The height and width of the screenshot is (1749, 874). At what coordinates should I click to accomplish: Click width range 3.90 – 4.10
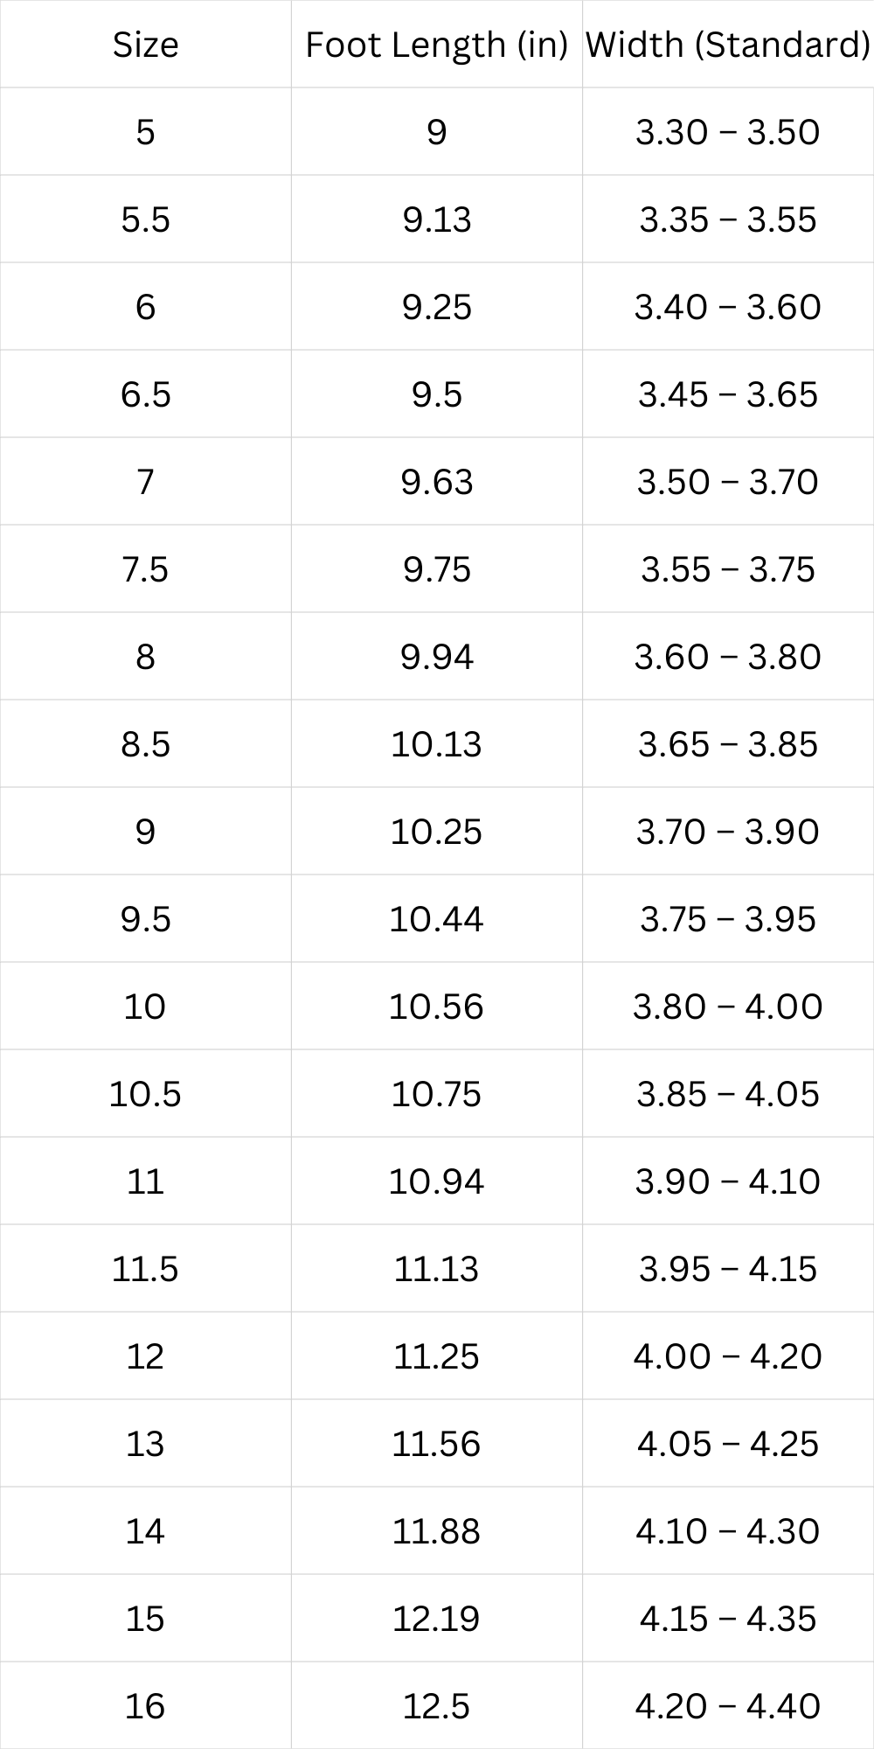point(727,1181)
